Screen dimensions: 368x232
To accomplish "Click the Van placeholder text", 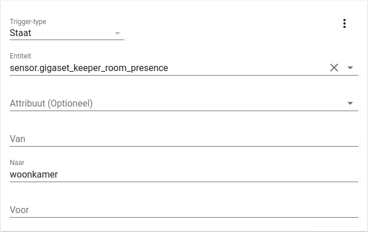I will pos(18,139).
